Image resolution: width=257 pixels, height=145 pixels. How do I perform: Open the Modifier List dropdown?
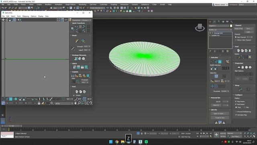[x=220, y=30]
